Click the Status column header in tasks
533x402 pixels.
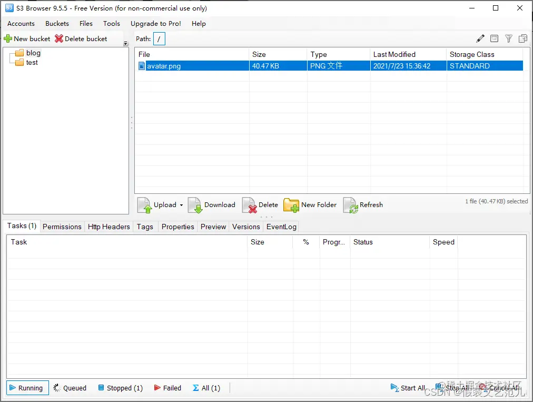coord(390,242)
